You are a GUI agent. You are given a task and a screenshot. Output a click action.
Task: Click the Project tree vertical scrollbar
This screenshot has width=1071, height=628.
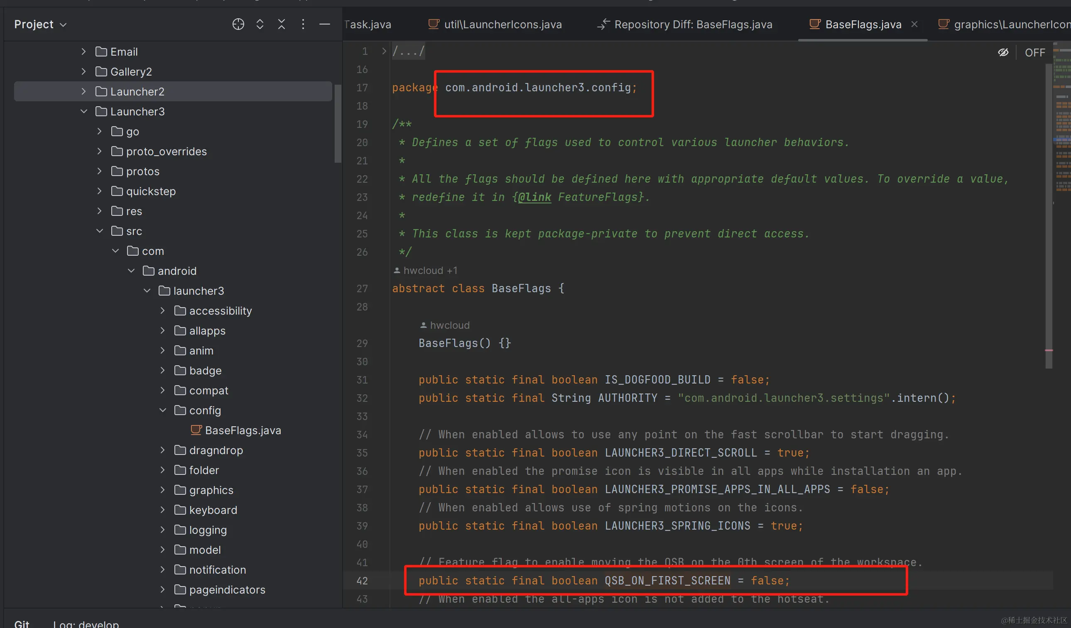click(338, 123)
